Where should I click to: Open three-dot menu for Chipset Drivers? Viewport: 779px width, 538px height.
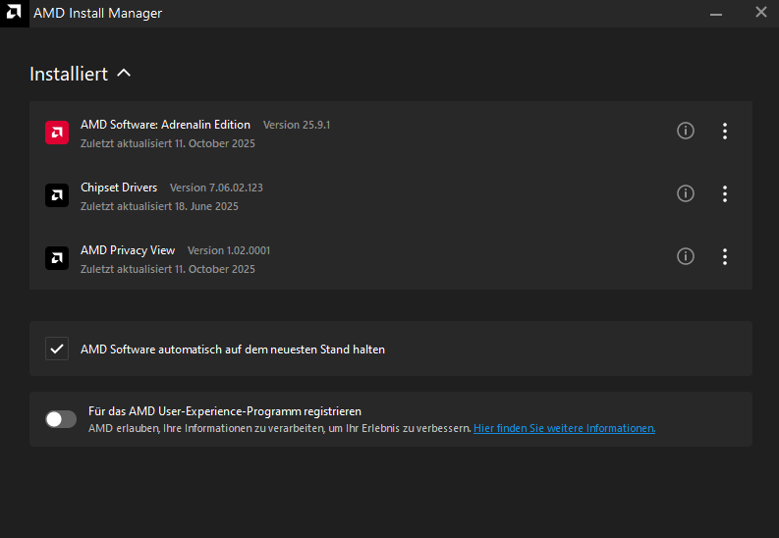(725, 194)
